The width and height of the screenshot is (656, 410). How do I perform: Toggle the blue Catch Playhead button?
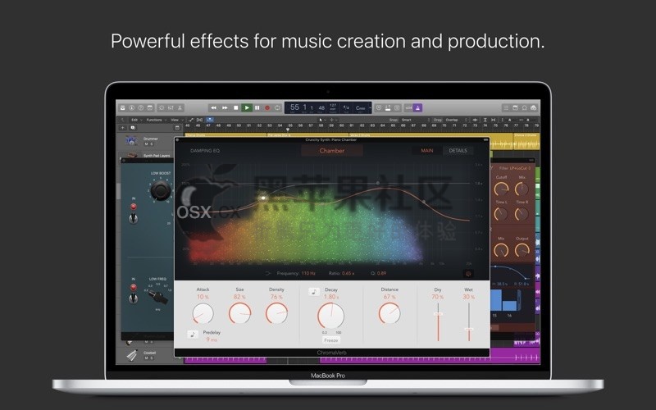(x=210, y=120)
